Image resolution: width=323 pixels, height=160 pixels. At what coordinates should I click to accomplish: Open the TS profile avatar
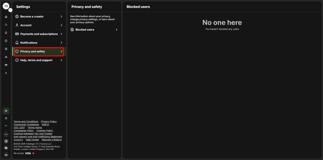pos(6,6)
